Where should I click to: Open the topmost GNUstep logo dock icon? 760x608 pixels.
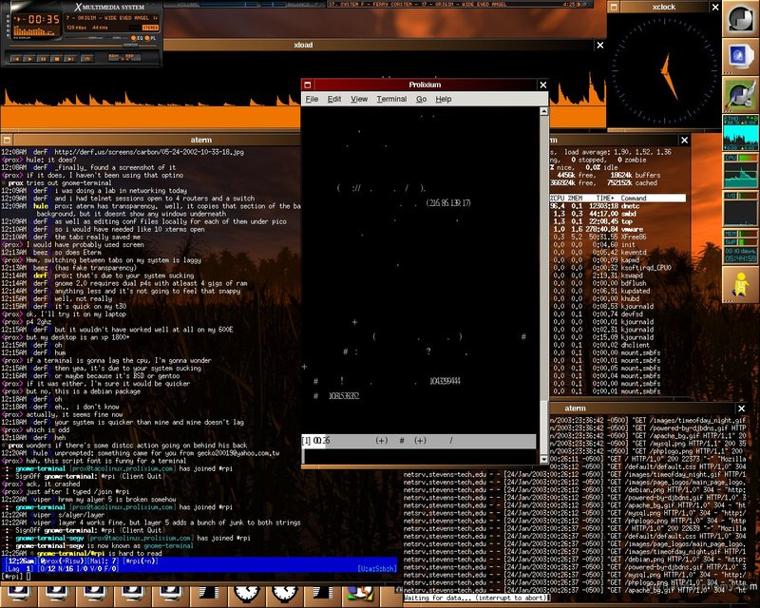coord(741,18)
